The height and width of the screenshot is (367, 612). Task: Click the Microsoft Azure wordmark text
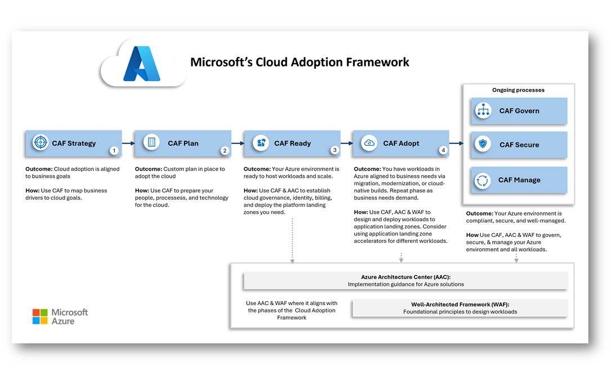[x=70, y=317]
